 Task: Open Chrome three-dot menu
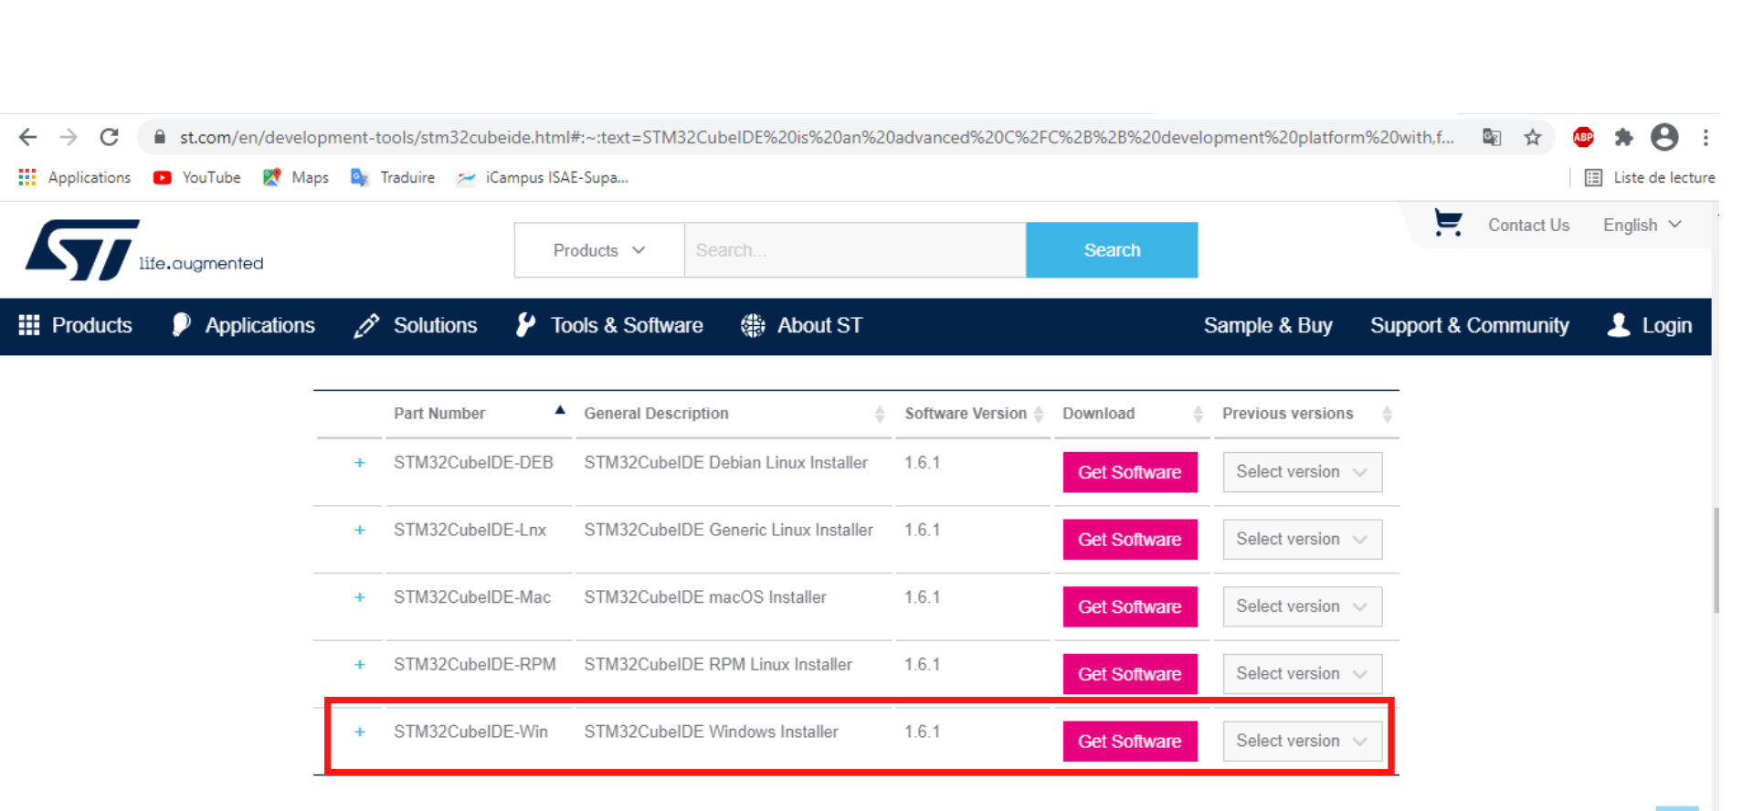[1705, 137]
